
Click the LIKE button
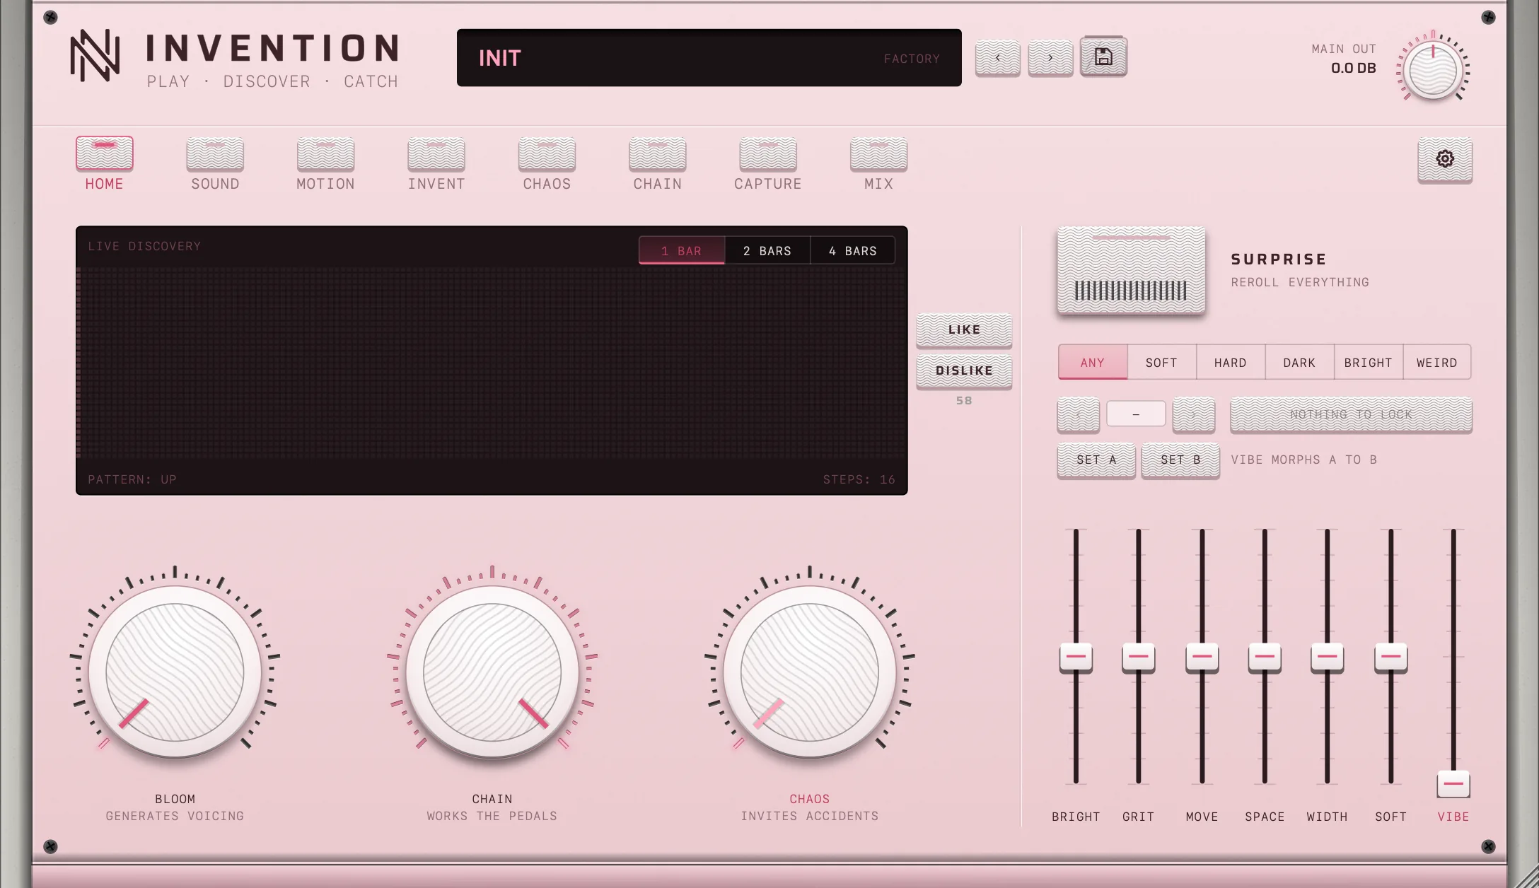click(964, 330)
